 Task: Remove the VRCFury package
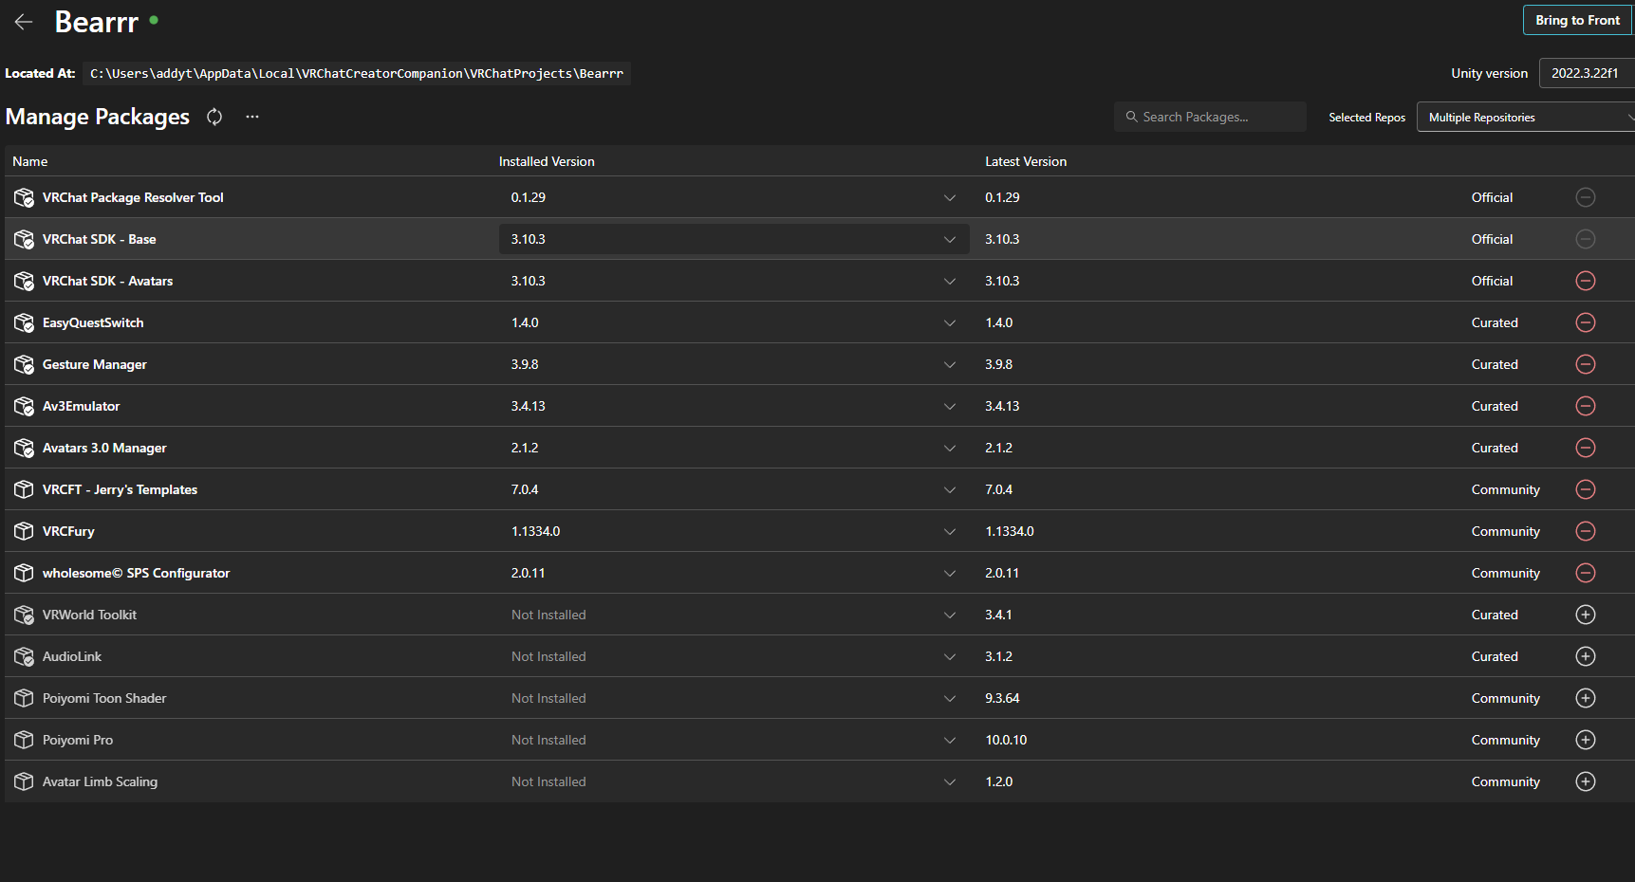click(1585, 531)
